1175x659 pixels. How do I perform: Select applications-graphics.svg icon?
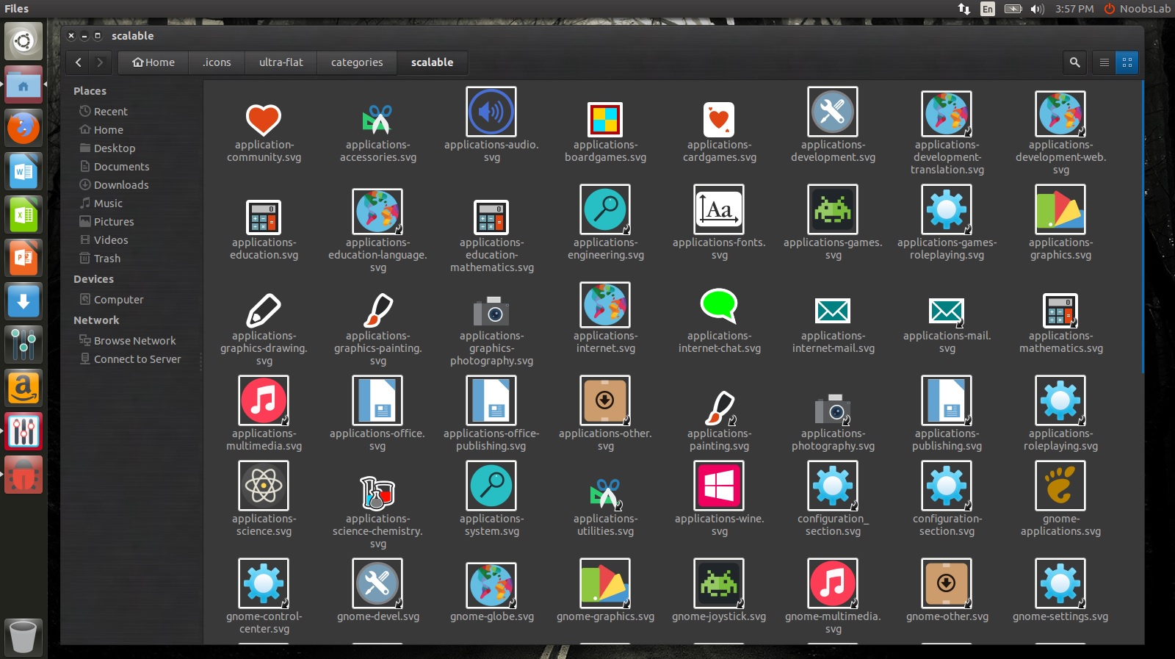click(x=1060, y=209)
